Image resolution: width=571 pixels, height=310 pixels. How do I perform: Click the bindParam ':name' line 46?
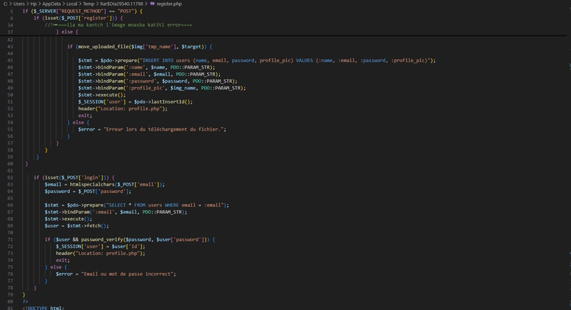point(146,67)
